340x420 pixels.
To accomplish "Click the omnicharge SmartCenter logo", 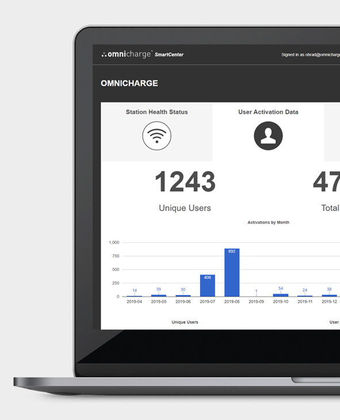I will (x=143, y=54).
